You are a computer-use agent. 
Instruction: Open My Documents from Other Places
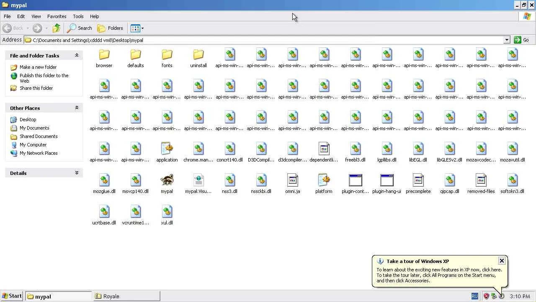point(34,128)
